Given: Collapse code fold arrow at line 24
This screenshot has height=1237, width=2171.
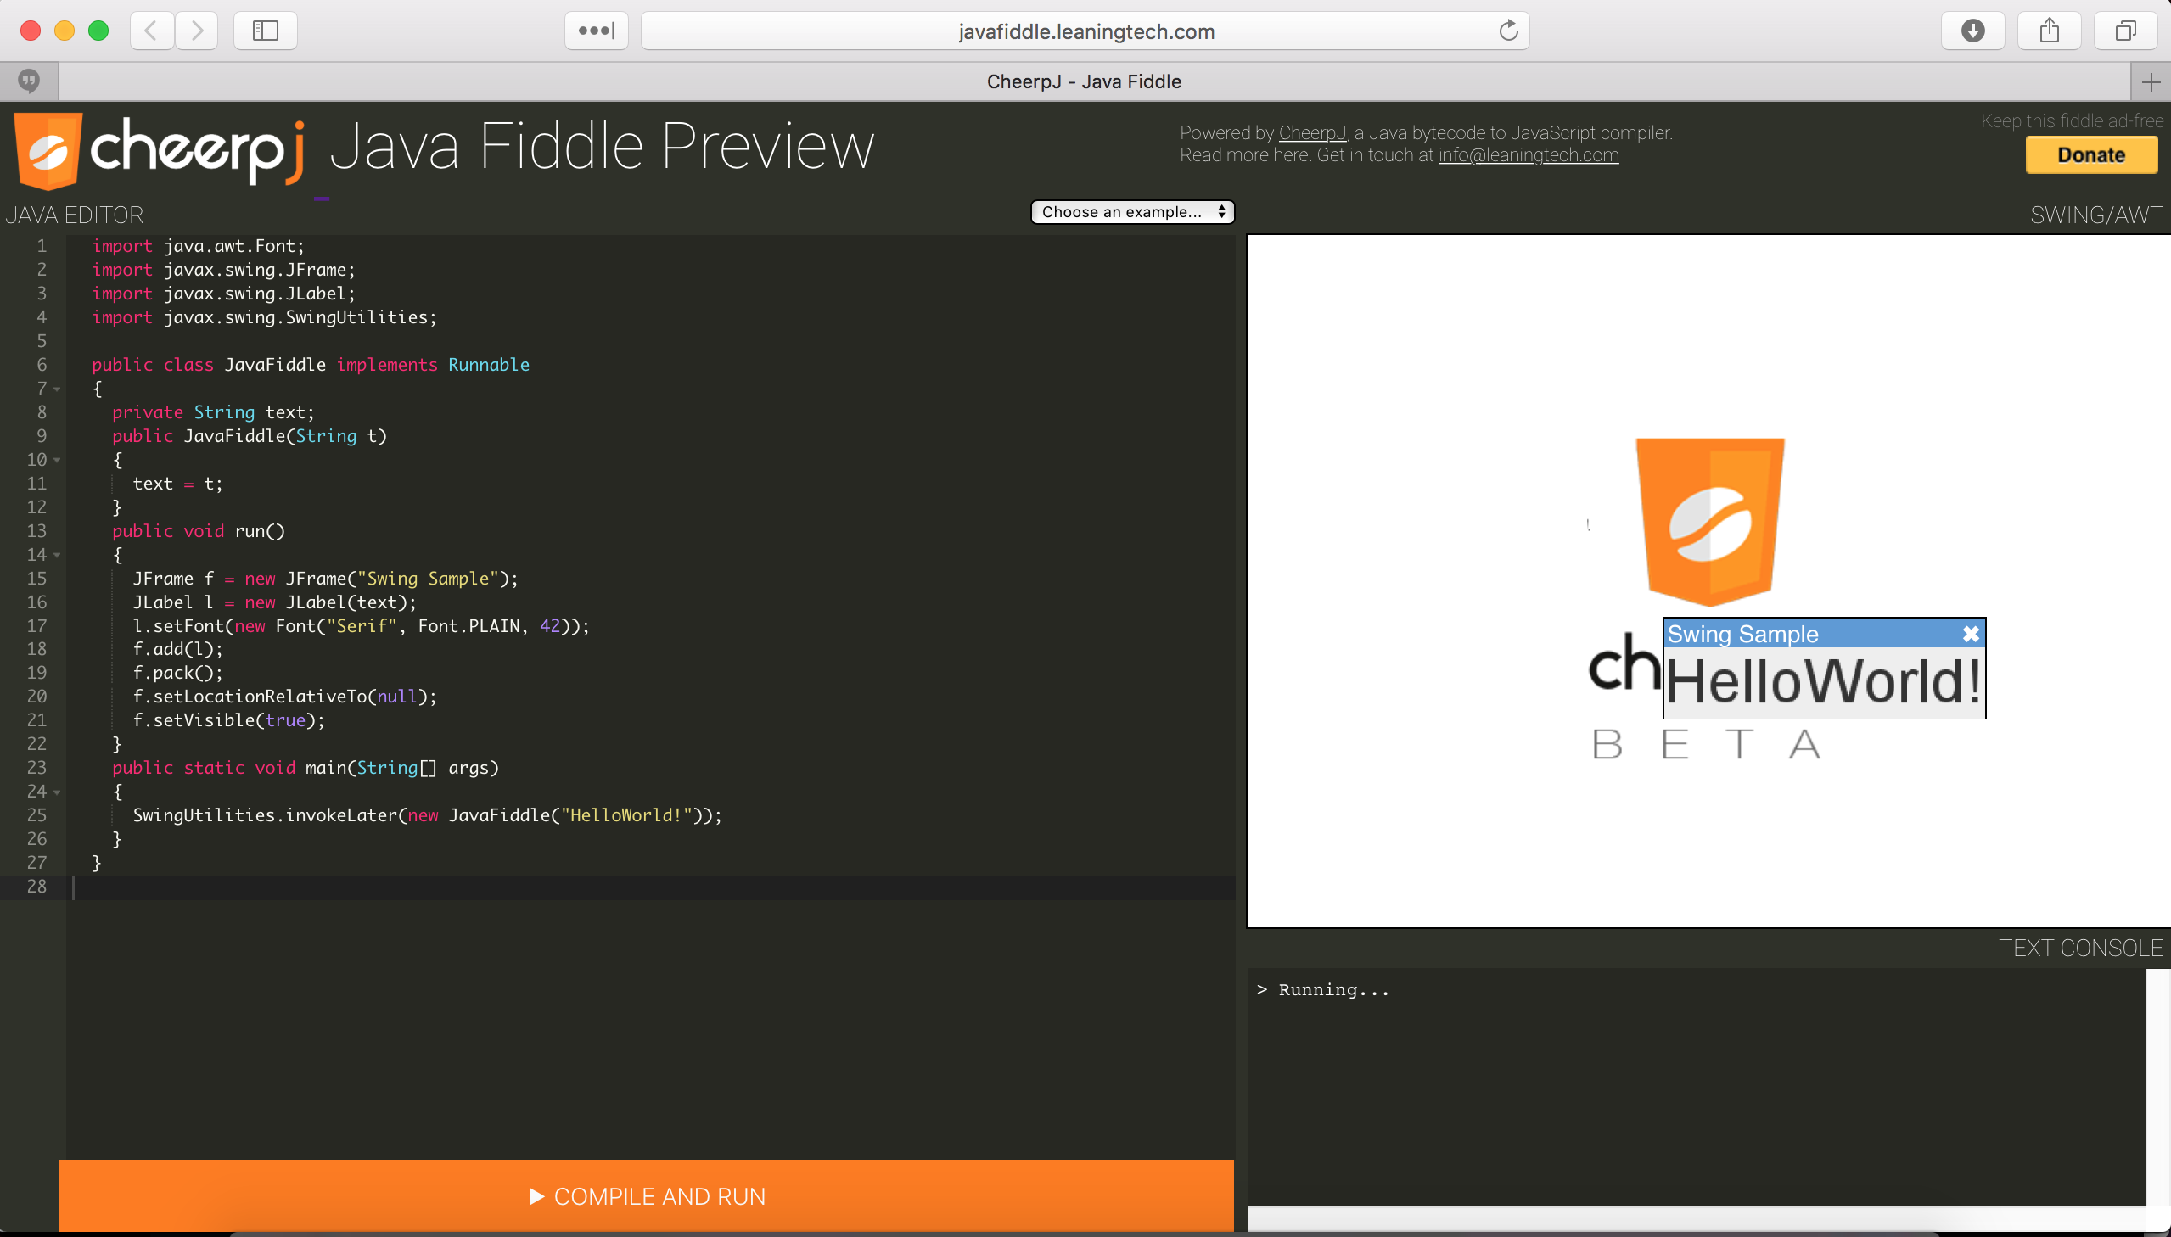Looking at the screenshot, I should (x=57, y=792).
